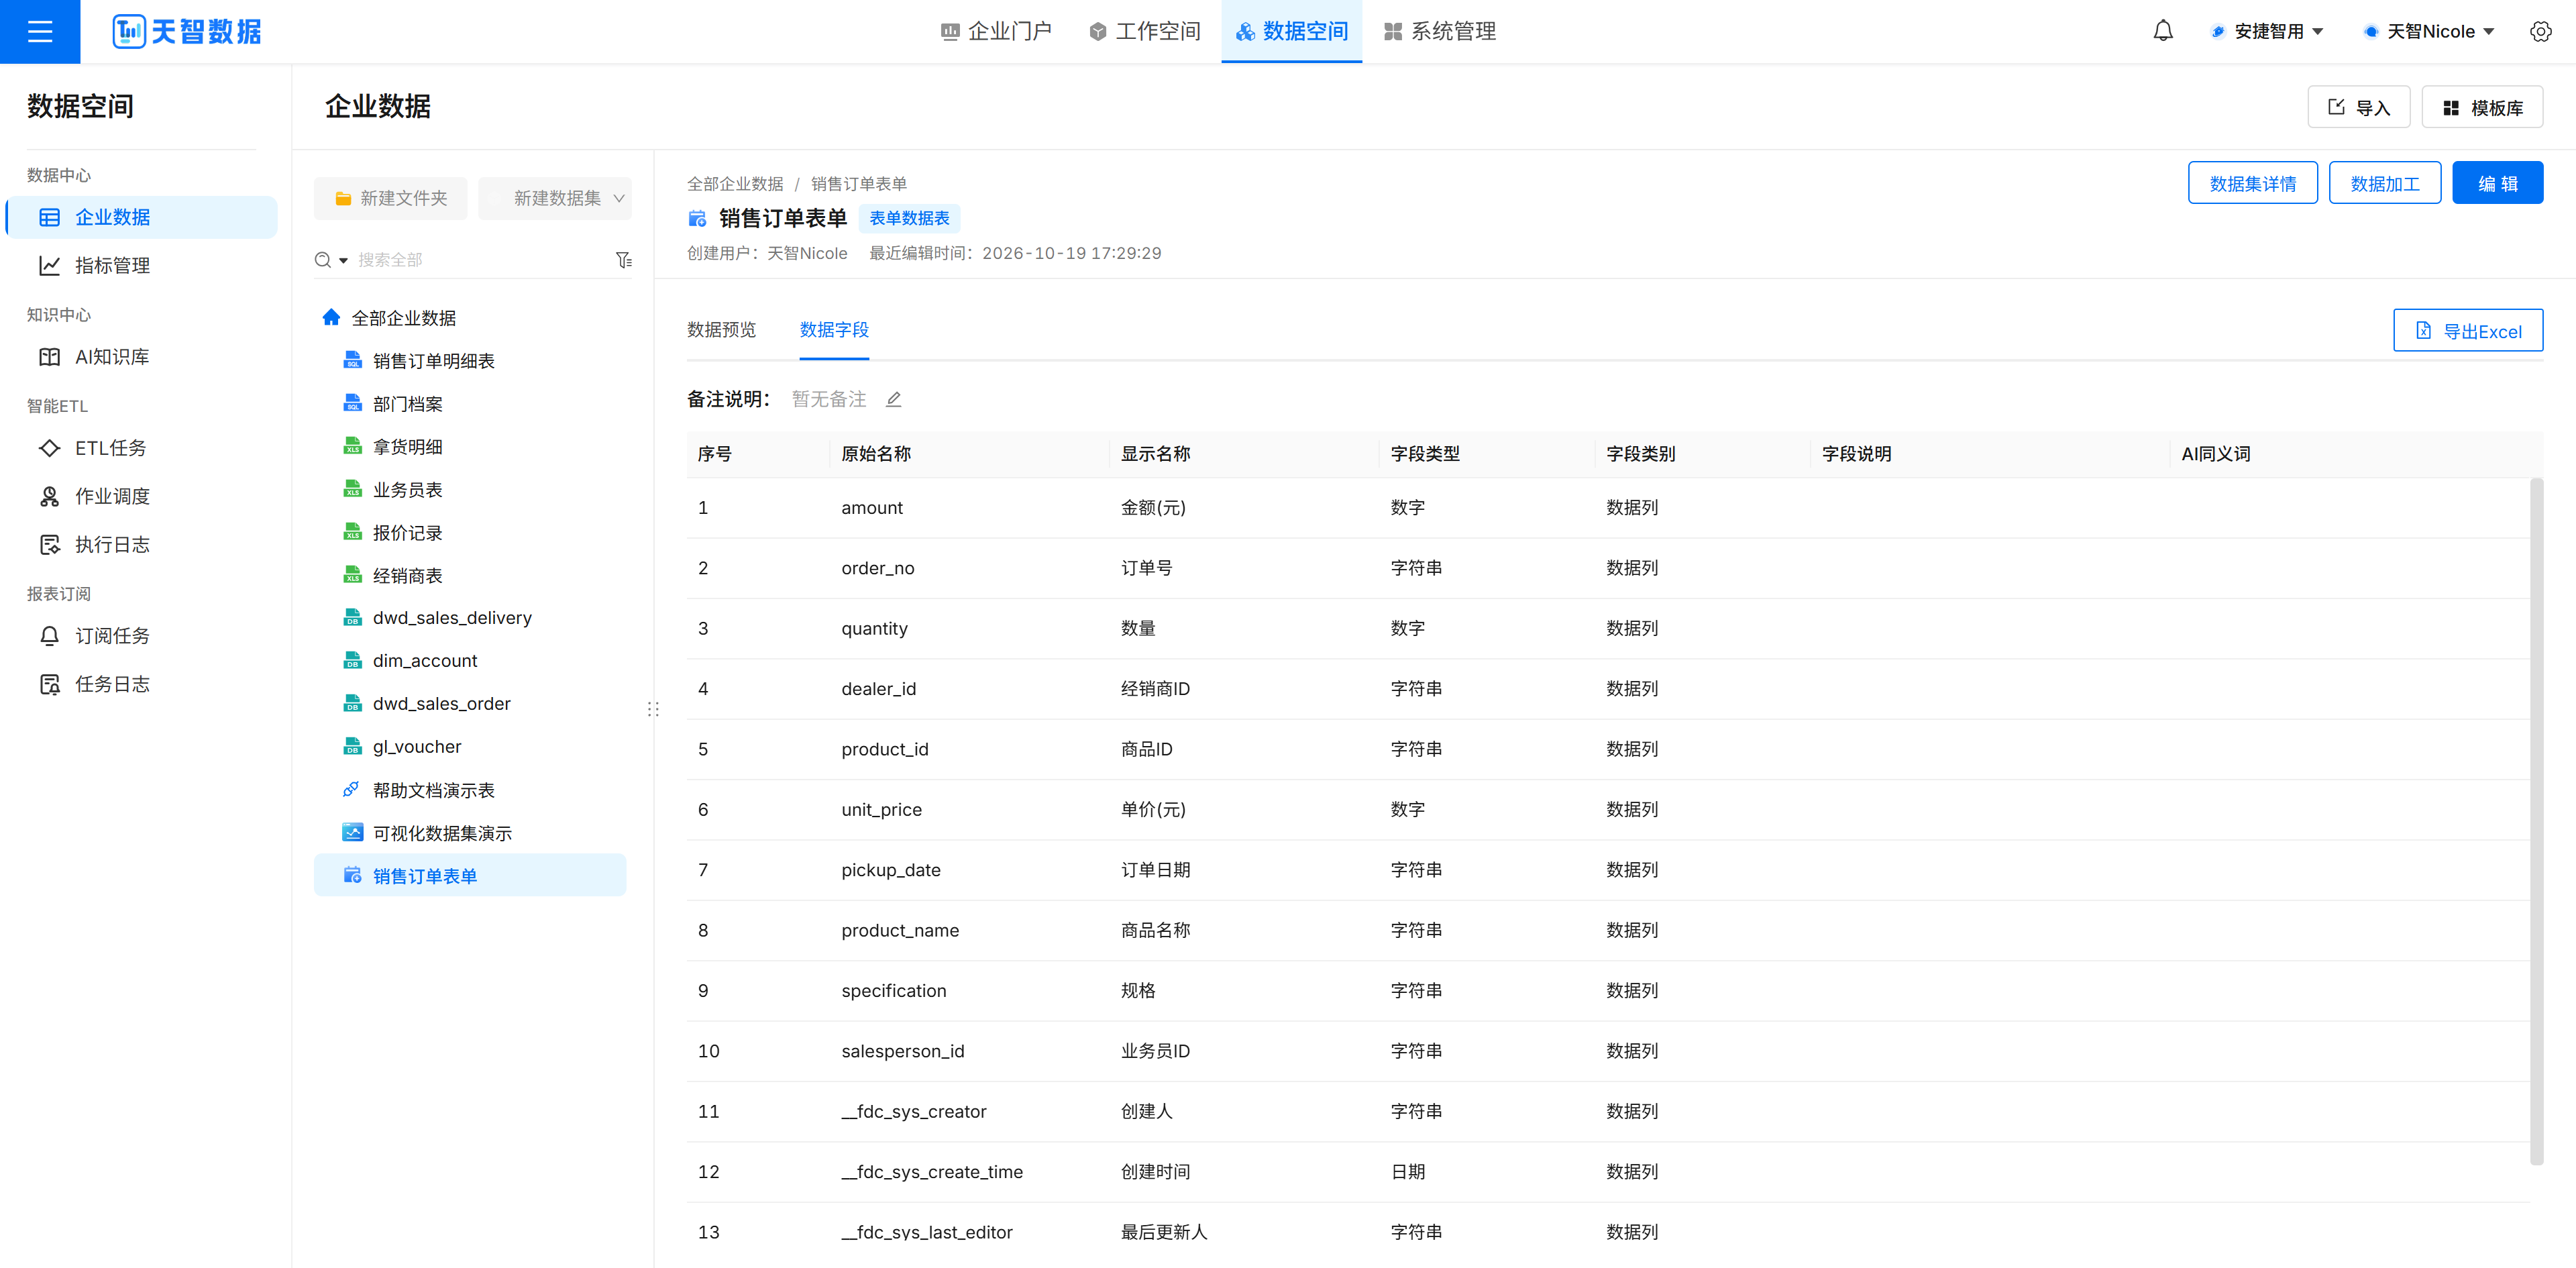Click the link icon of 帮助文档演示表
This screenshot has width=2576, height=1268.
click(x=351, y=790)
